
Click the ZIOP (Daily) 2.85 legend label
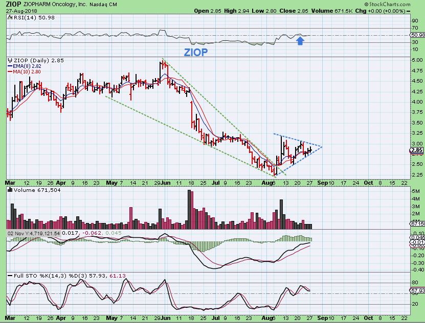pyautogui.click(x=39, y=60)
